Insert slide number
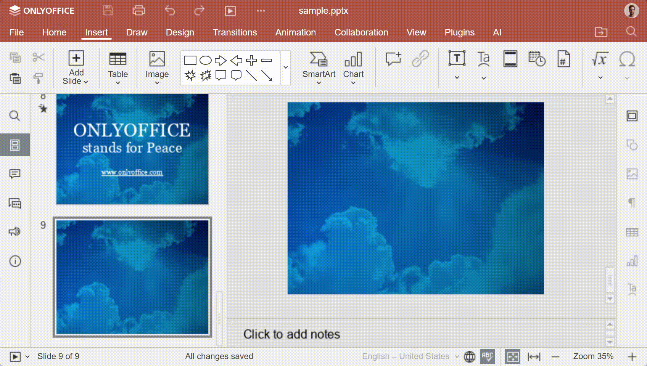The height and width of the screenshot is (366, 647). tap(563, 59)
